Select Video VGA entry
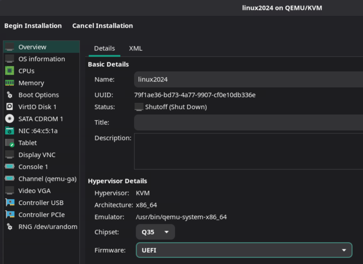Image resolution: width=363 pixels, height=264 pixels. pos(42,191)
